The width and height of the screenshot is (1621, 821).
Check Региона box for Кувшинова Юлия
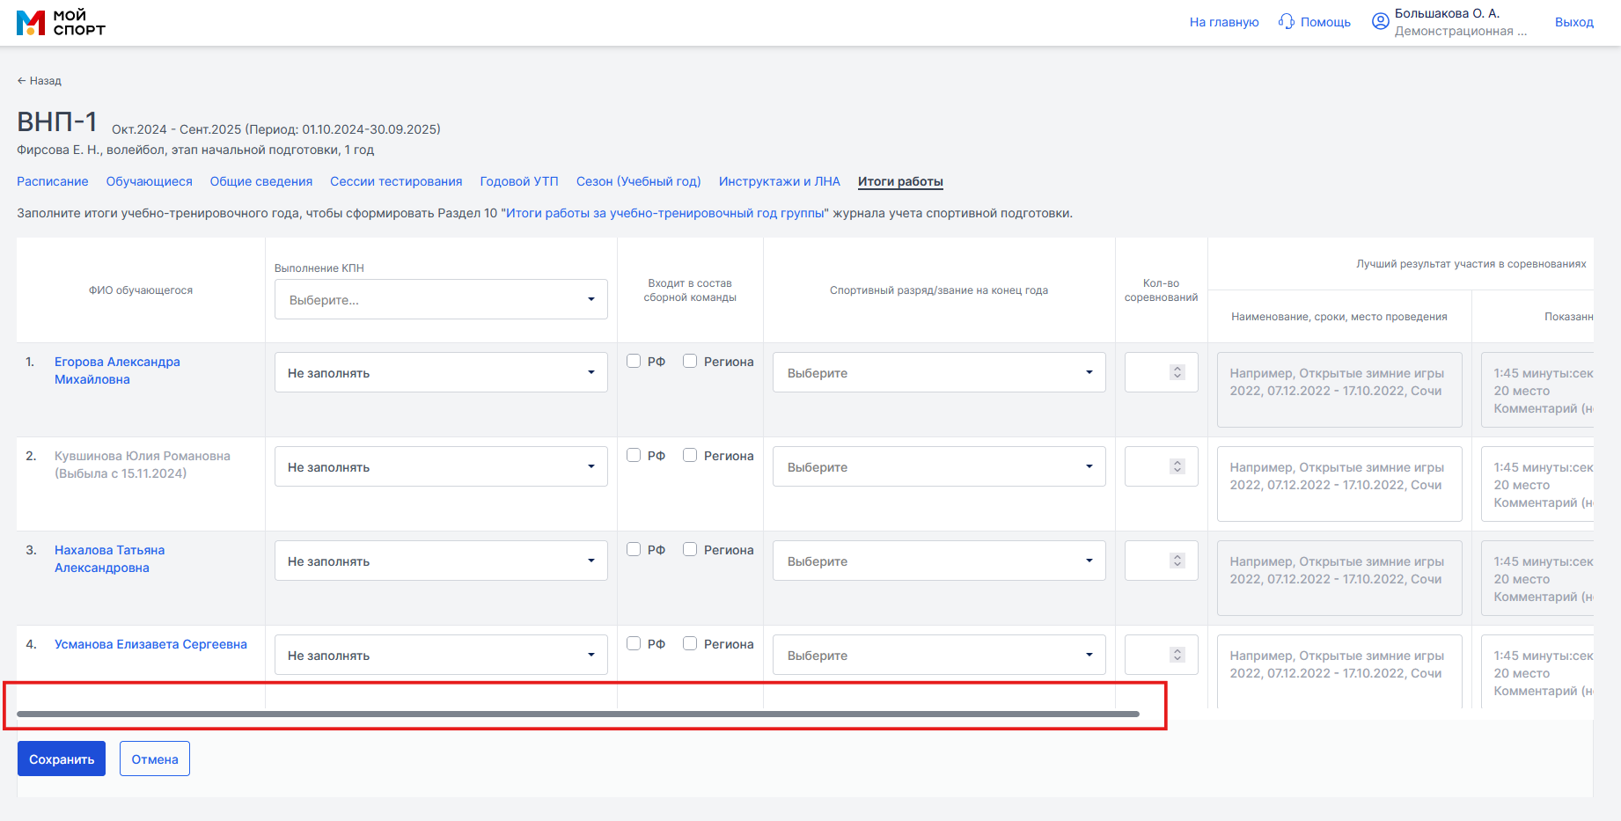pyautogui.click(x=690, y=455)
